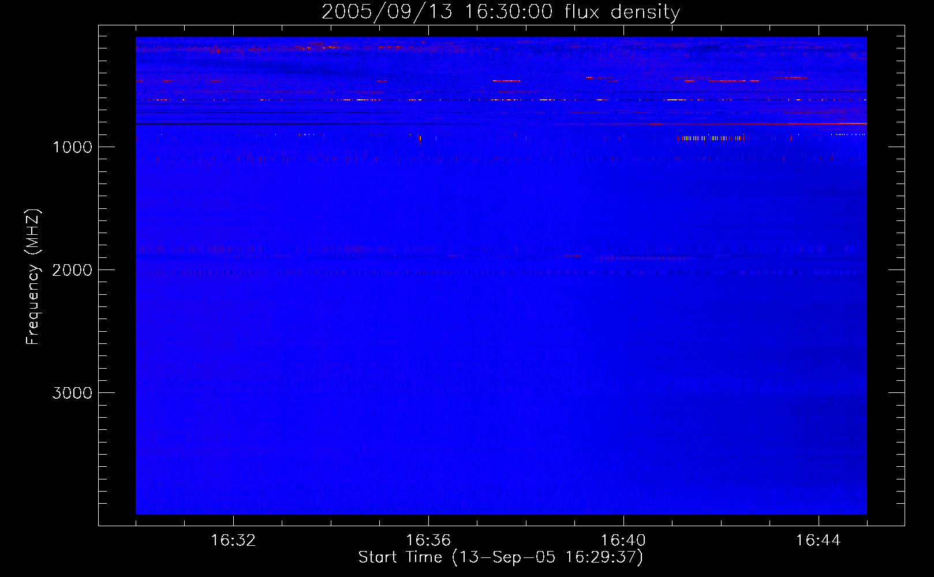The width and height of the screenshot is (934, 577).
Task: Click the 16:36 time tick label
Action: click(x=428, y=541)
